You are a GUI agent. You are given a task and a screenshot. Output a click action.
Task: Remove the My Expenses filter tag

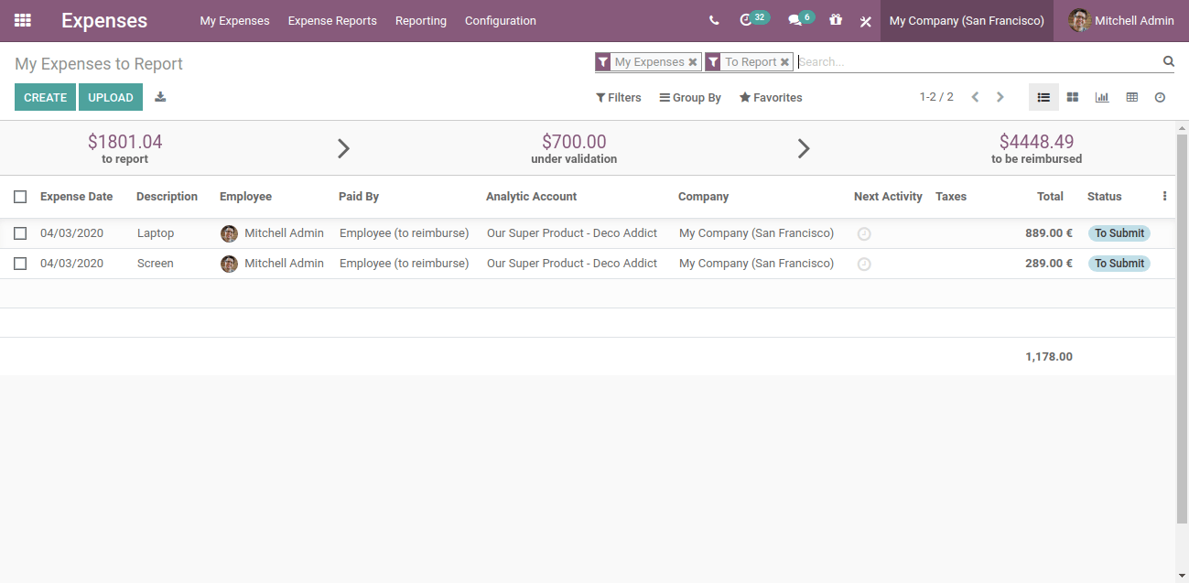pyautogui.click(x=693, y=62)
